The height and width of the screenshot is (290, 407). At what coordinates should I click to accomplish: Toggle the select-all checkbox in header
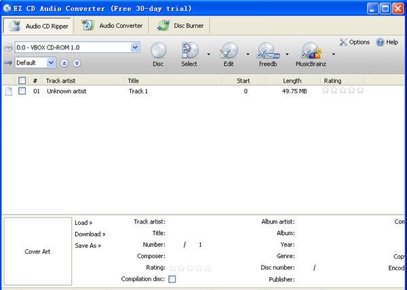tap(22, 81)
